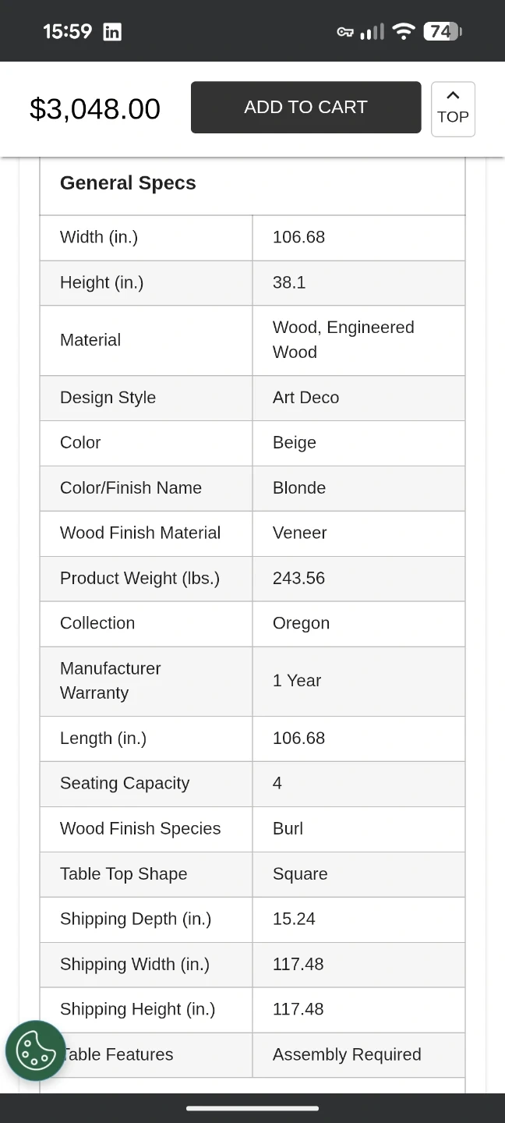This screenshot has height=1123, width=505.
Task: Tap the status bar clock
Action: click(67, 32)
